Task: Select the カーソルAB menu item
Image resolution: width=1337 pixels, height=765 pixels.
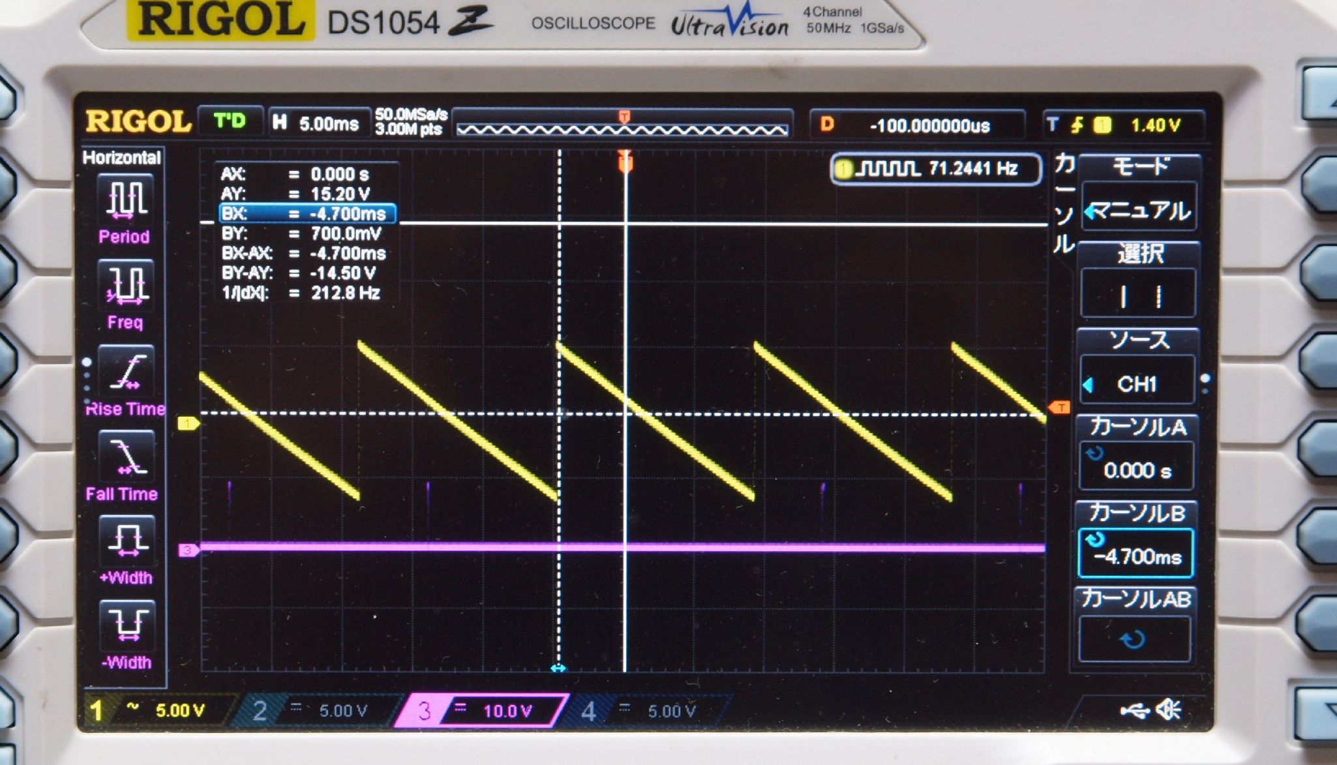Action: click(x=1135, y=638)
